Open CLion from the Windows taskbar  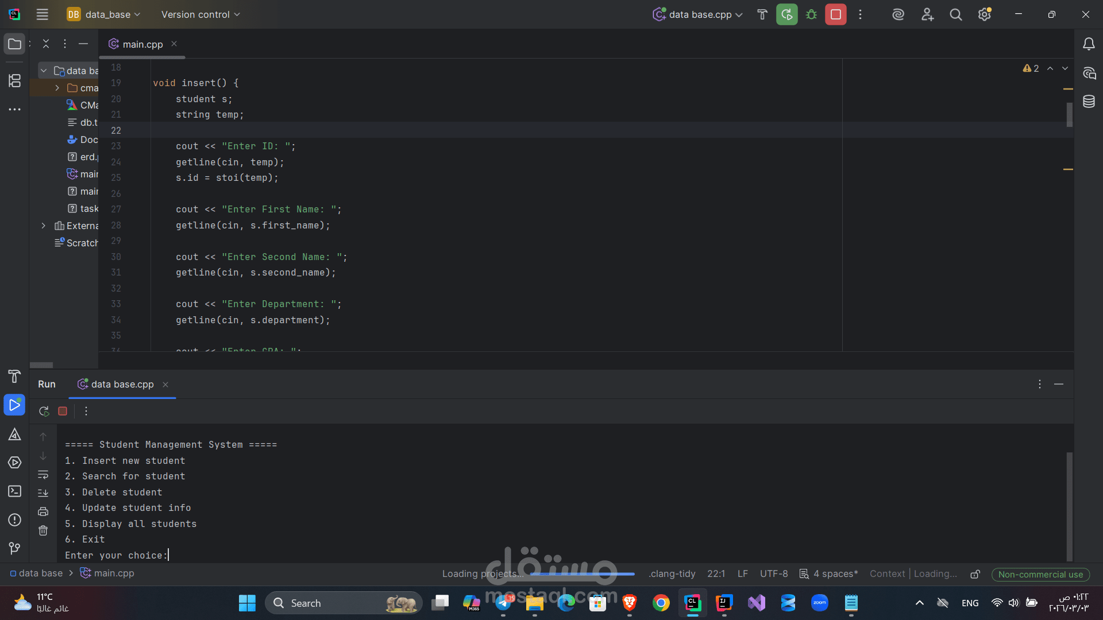click(693, 603)
